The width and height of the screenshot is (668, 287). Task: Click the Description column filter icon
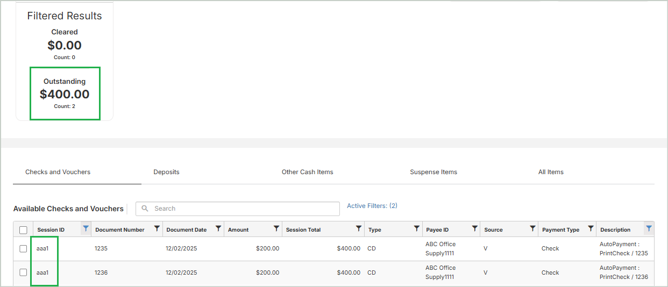coord(649,229)
